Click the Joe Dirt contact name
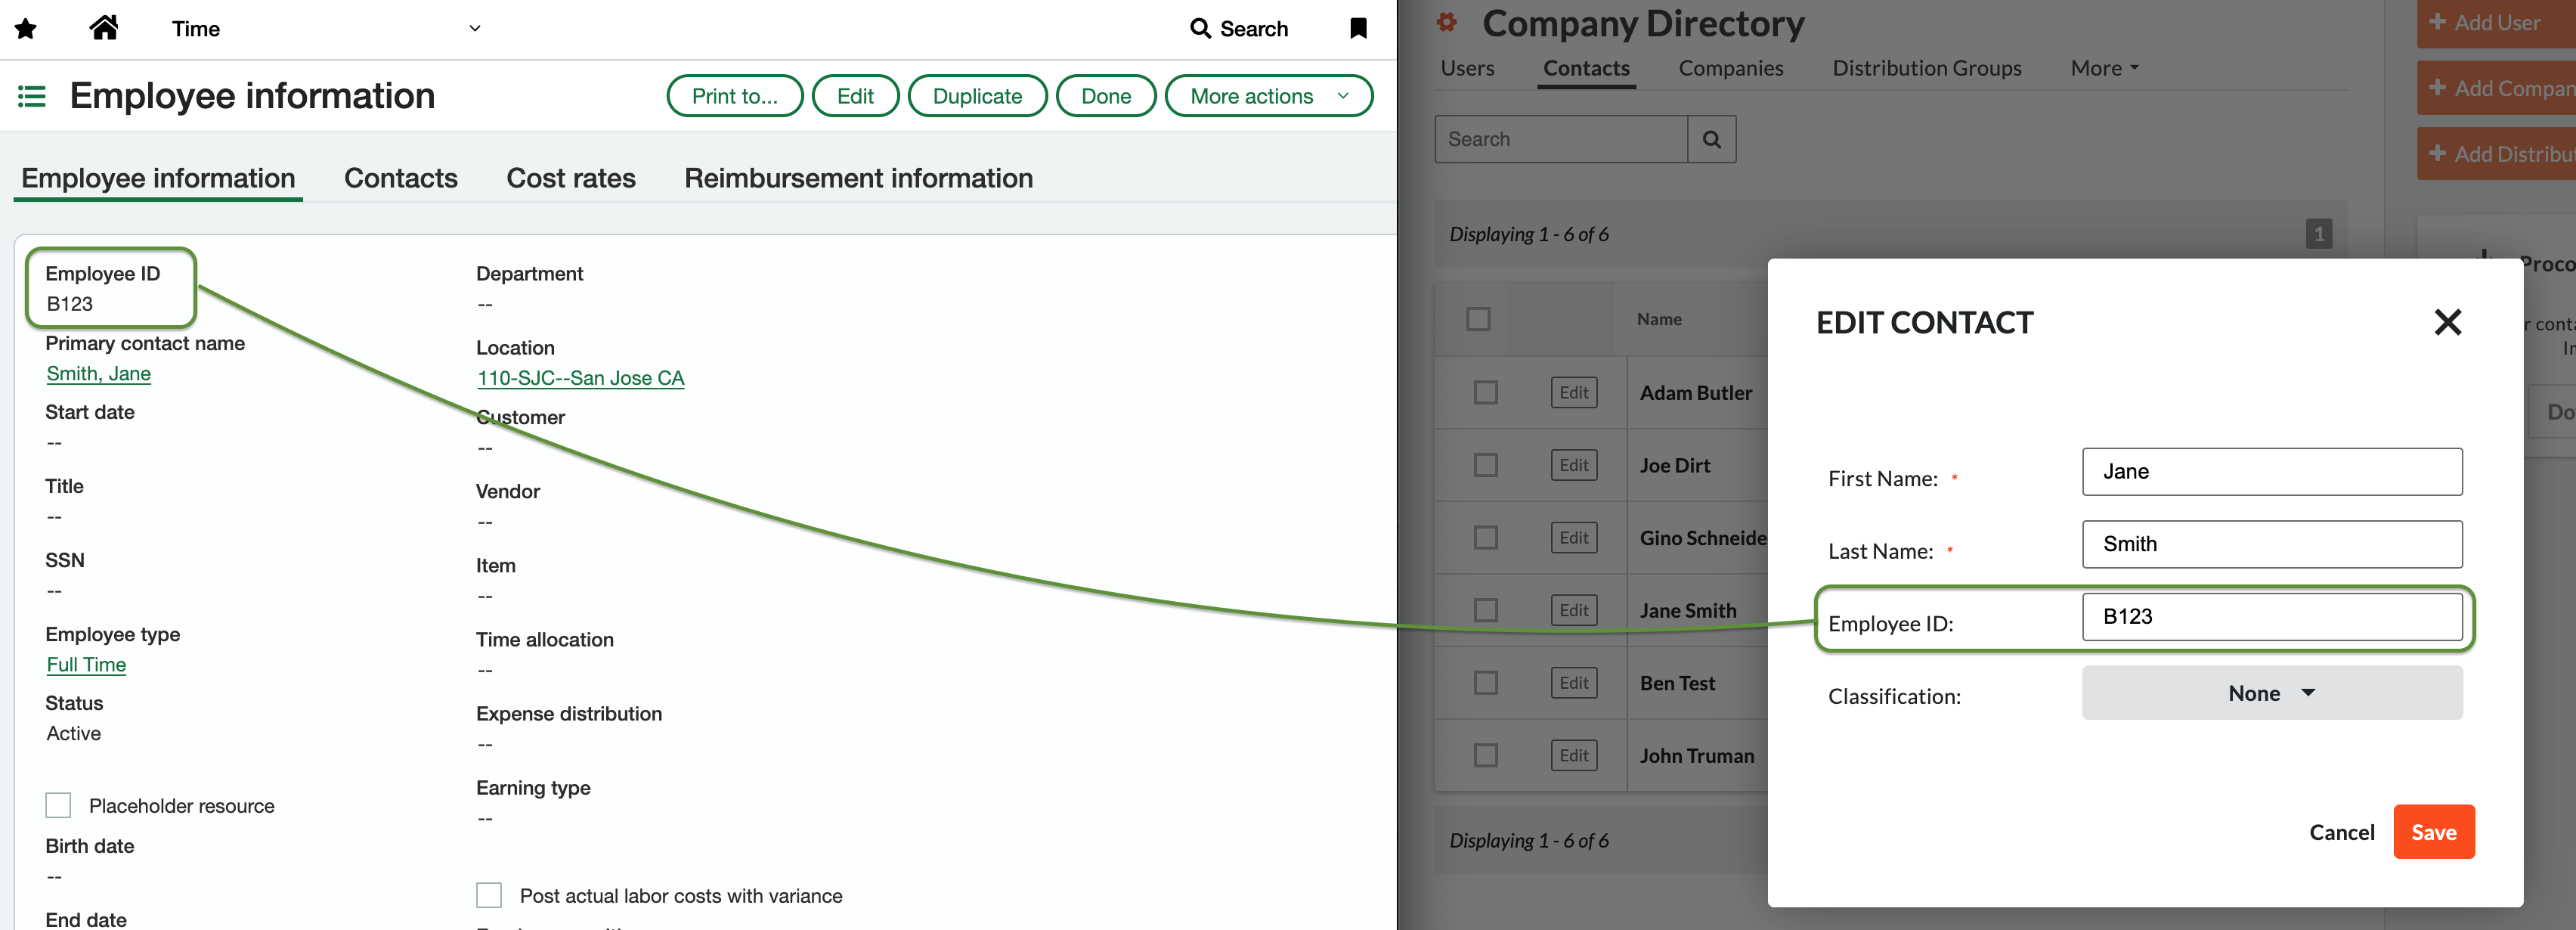 [x=1675, y=465]
